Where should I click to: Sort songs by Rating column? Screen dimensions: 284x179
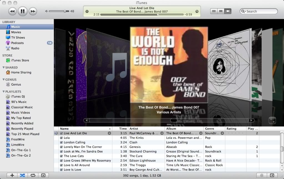(236, 129)
